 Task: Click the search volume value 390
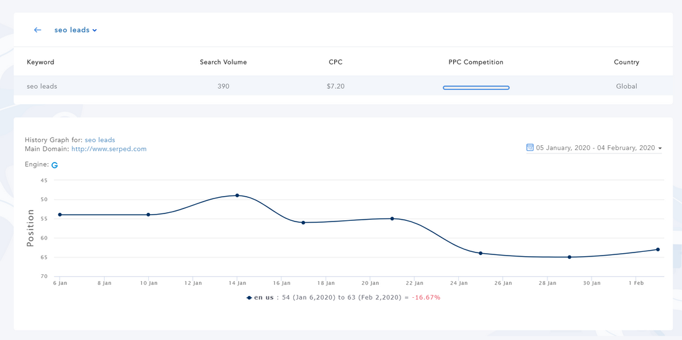coord(224,86)
